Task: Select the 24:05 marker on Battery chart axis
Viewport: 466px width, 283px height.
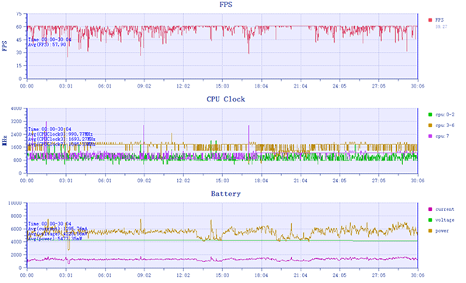Action: point(339,275)
